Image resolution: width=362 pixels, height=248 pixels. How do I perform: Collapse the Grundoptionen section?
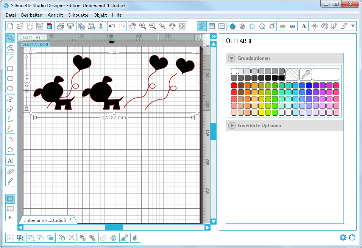(232, 58)
